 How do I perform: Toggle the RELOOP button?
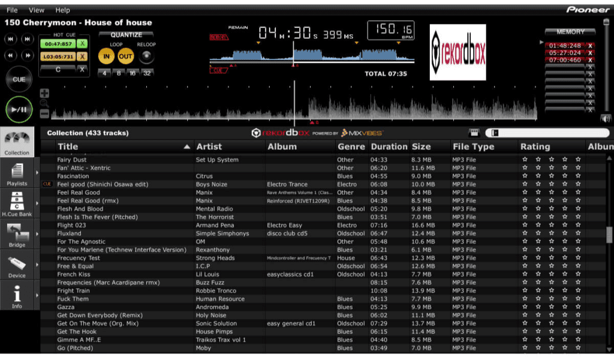coord(146,56)
